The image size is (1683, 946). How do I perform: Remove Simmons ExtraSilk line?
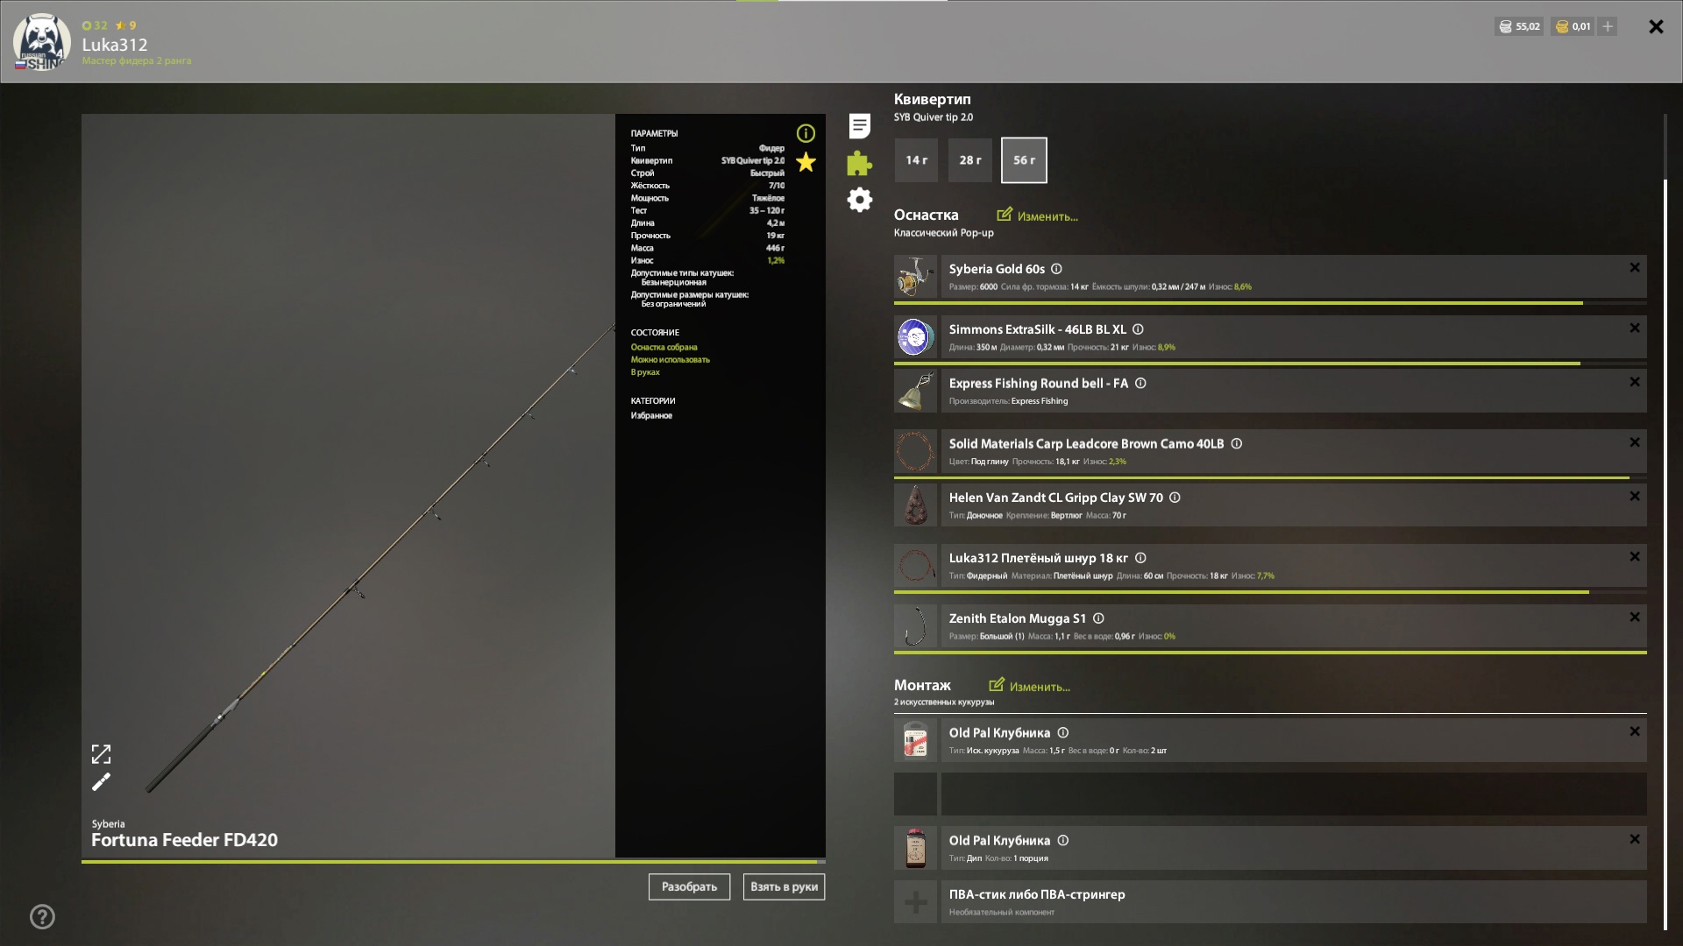tap(1635, 328)
